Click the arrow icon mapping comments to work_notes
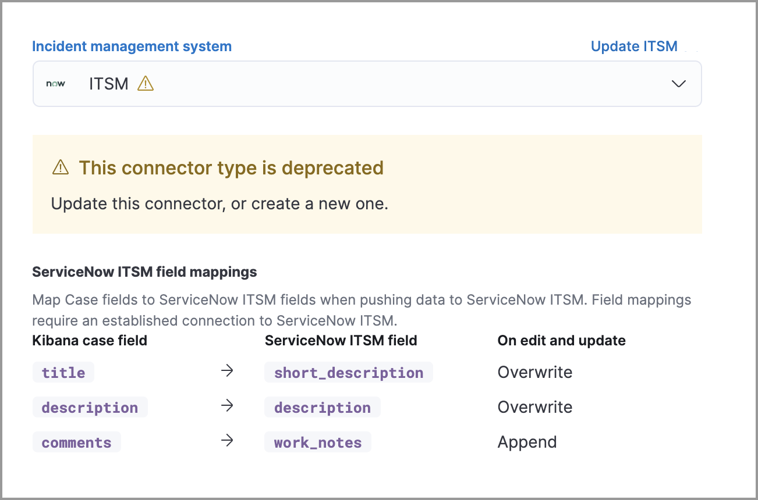Viewport: 758px width, 500px height. click(x=227, y=441)
